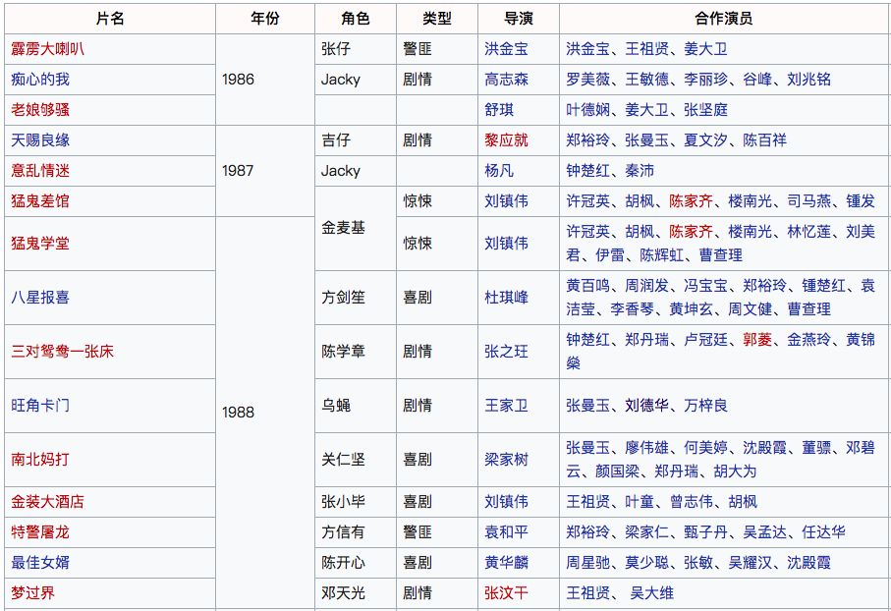Click the film title 意乱情迷
891x611 pixels.
tap(39, 171)
